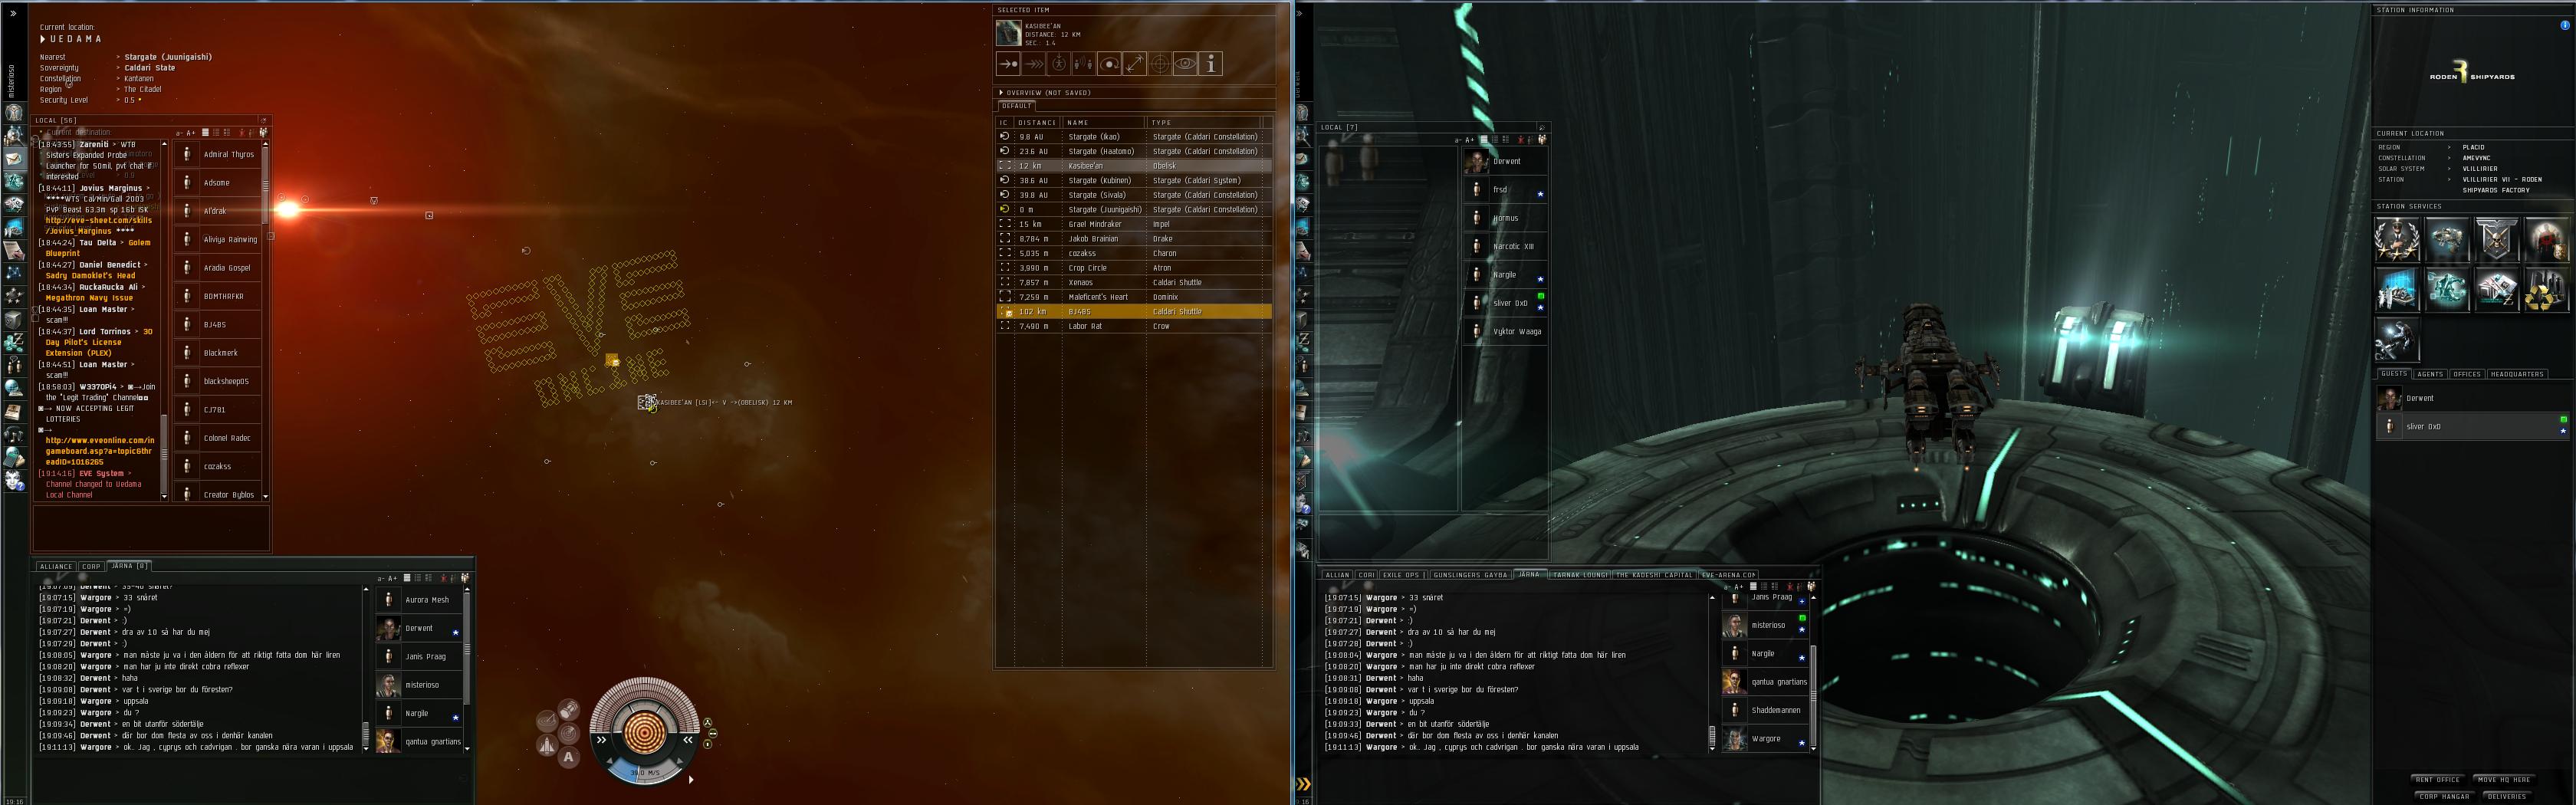Expand the HUD left-side double chevron

(x=601, y=740)
